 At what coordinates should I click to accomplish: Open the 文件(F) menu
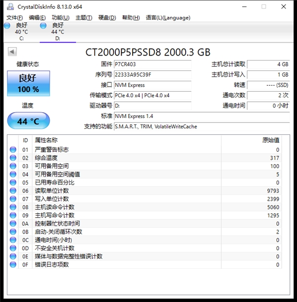(x=15, y=17)
